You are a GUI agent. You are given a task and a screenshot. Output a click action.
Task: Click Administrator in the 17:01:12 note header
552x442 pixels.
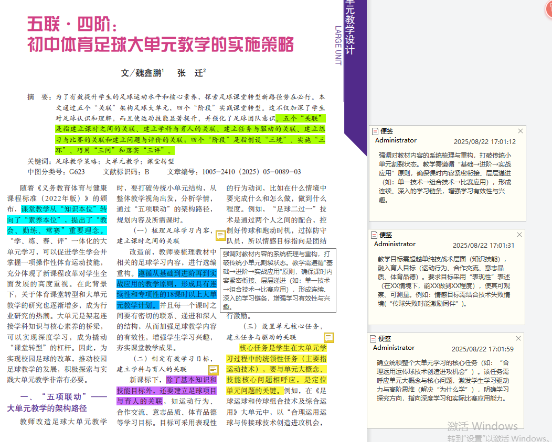(396, 140)
